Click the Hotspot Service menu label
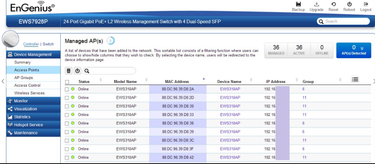This screenshot has height=164, width=375. coord(29,125)
